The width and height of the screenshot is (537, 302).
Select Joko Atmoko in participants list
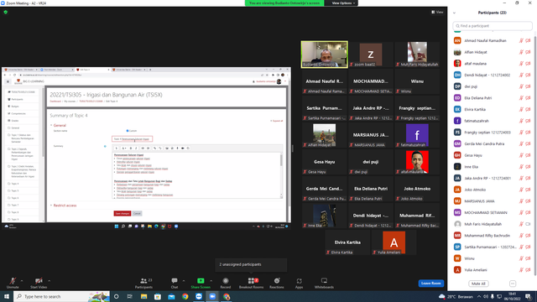tap(493, 190)
